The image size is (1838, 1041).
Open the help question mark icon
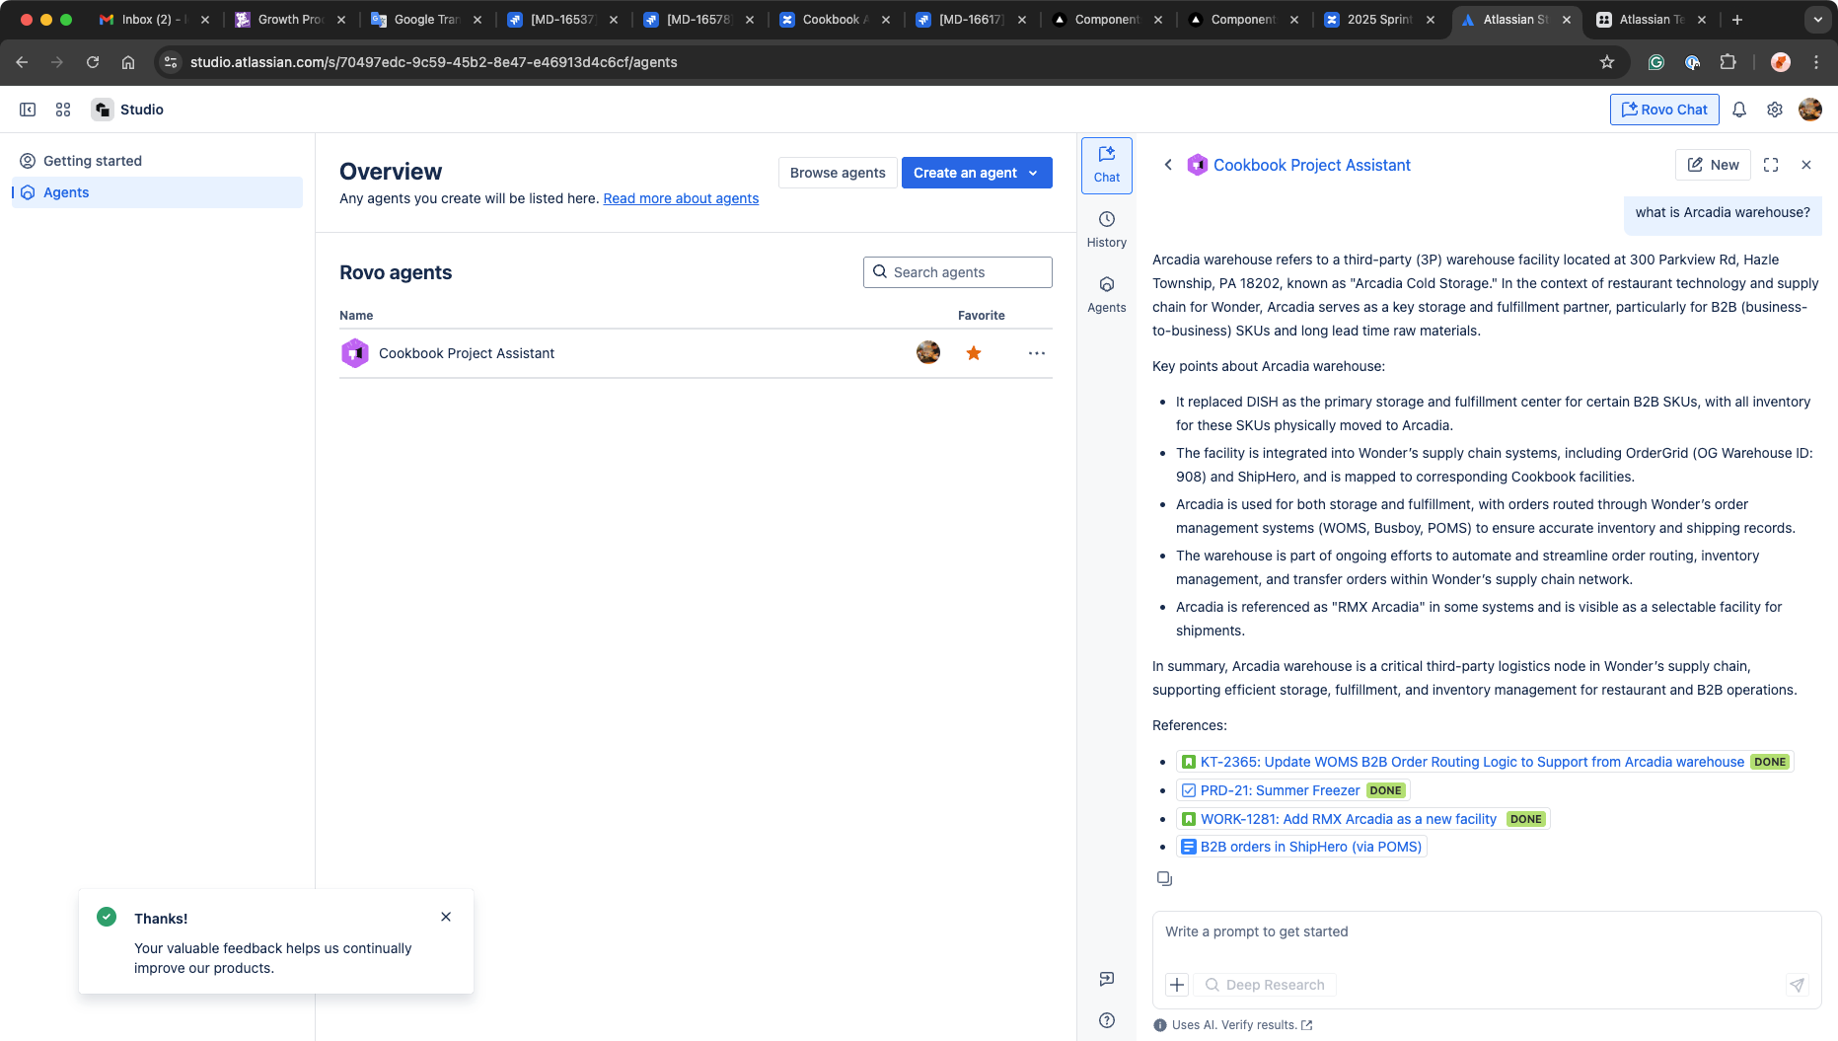pyautogui.click(x=1107, y=1020)
